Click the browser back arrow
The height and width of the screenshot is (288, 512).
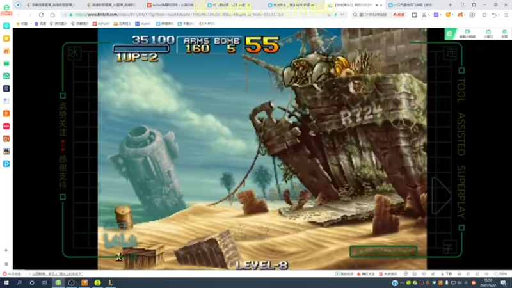[x=19, y=15]
